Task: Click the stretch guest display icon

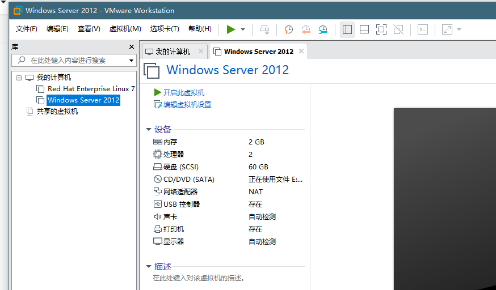Action: [447, 29]
